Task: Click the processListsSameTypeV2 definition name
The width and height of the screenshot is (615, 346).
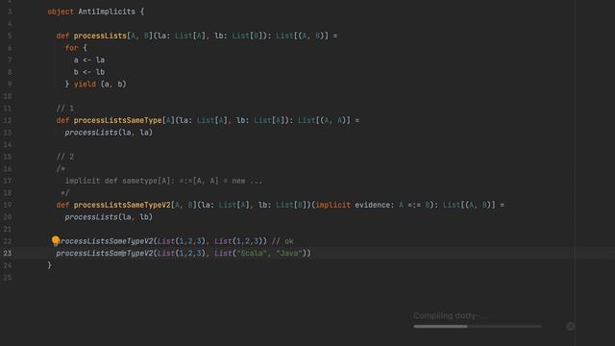Action: point(122,205)
